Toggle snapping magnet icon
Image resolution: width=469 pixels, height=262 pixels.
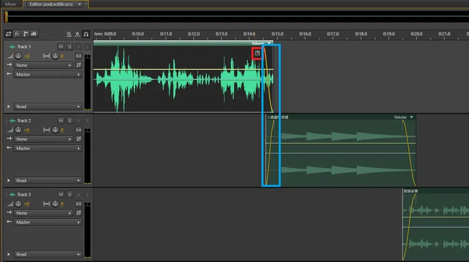click(86, 34)
